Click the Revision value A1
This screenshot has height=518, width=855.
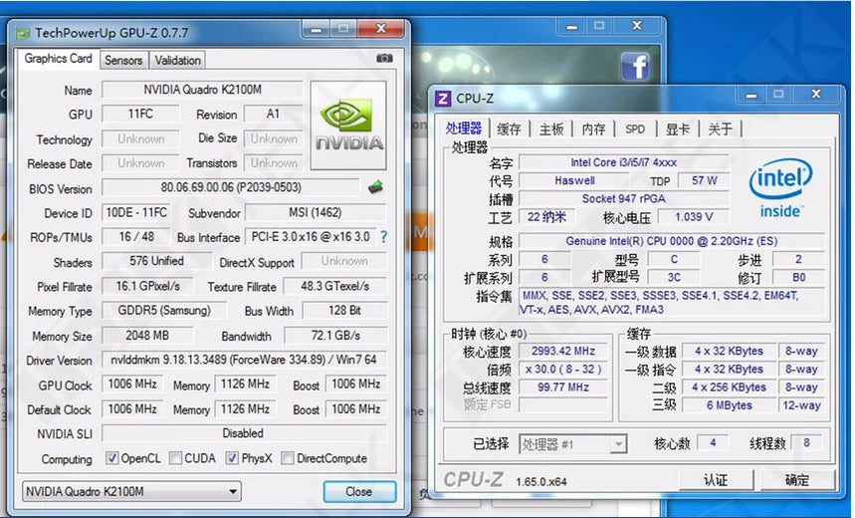pyautogui.click(x=273, y=114)
